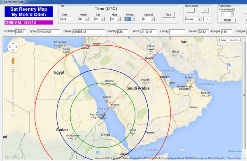Screen dimensions: 247x161
Task: Click the Apogee field showing 419
Action: pyautogui.click(x=226, y=32)
